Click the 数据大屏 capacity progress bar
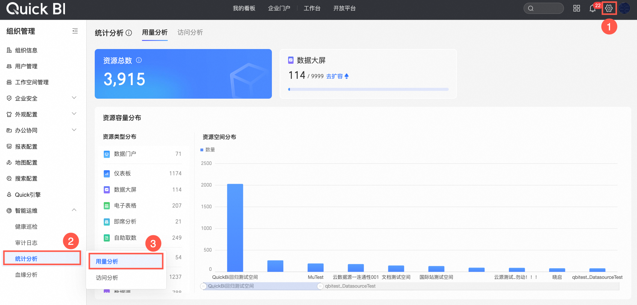The width and height of the screenshot is (637, 305). (x=368, y=89)
